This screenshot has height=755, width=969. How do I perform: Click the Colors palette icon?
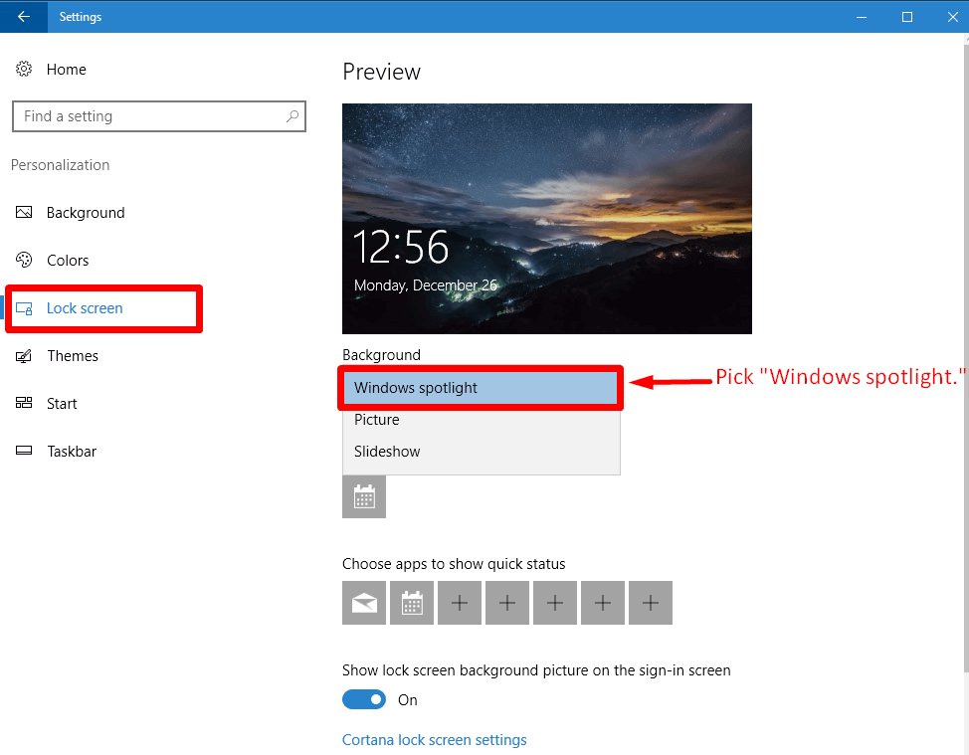pyautogui.click(x=24, y=260)
